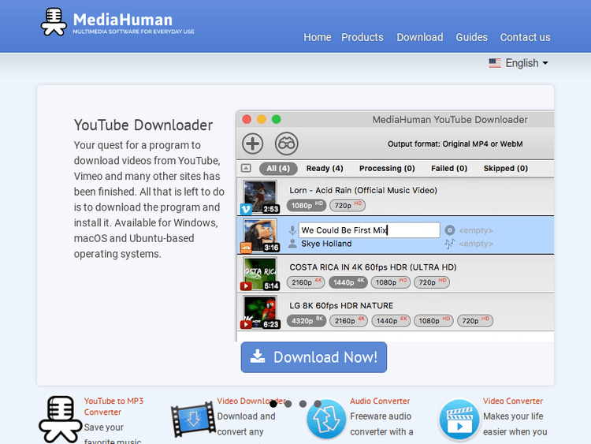Screen dimensions: 591x444
Task: Open the Home menu item
Action: click(318, 37)
